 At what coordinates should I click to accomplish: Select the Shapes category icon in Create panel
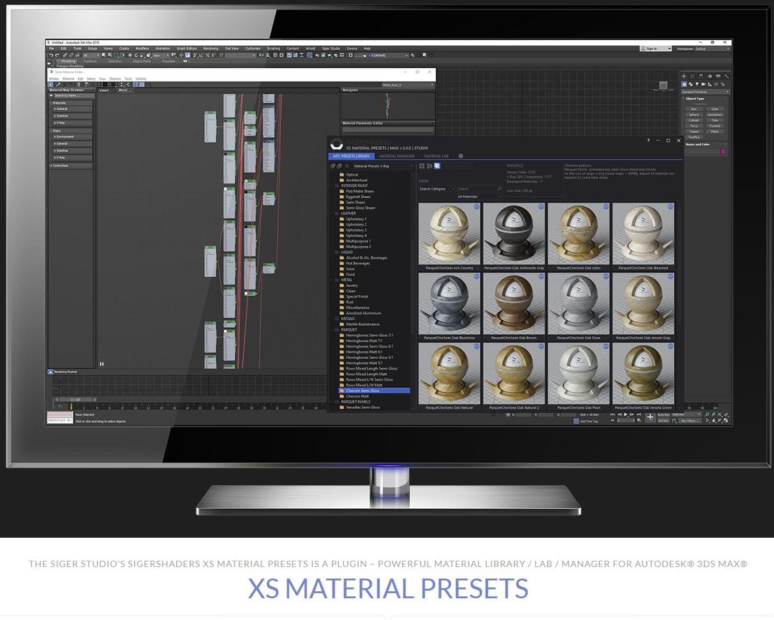[690, 84]
